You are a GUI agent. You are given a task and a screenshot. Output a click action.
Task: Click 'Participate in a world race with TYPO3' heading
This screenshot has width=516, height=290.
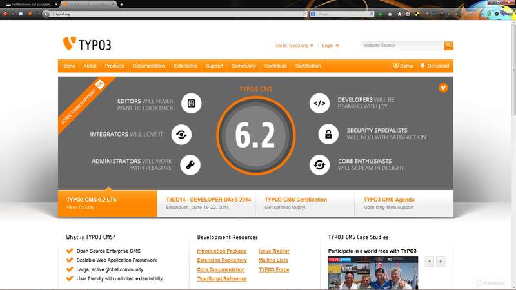click(372, 251)
